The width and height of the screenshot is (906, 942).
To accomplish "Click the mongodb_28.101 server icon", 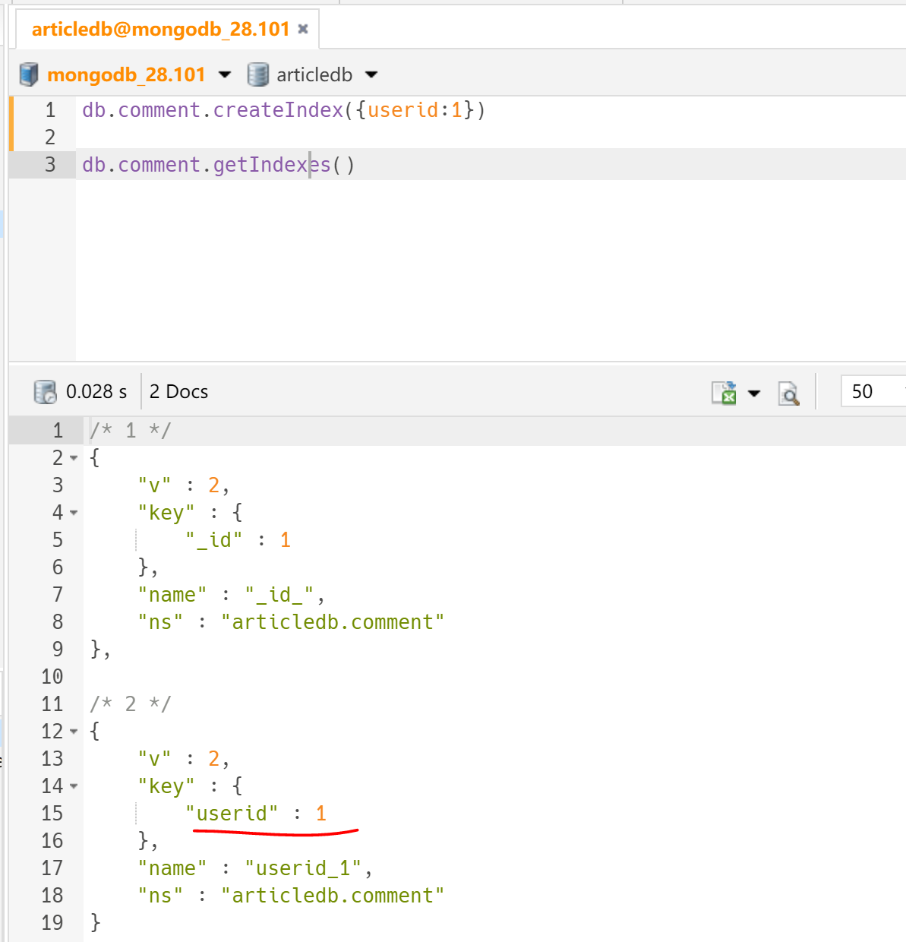I will click(x=29, y=74).
